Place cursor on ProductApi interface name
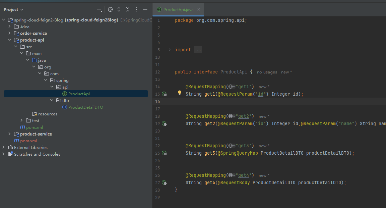 click(x=234, y=72)
